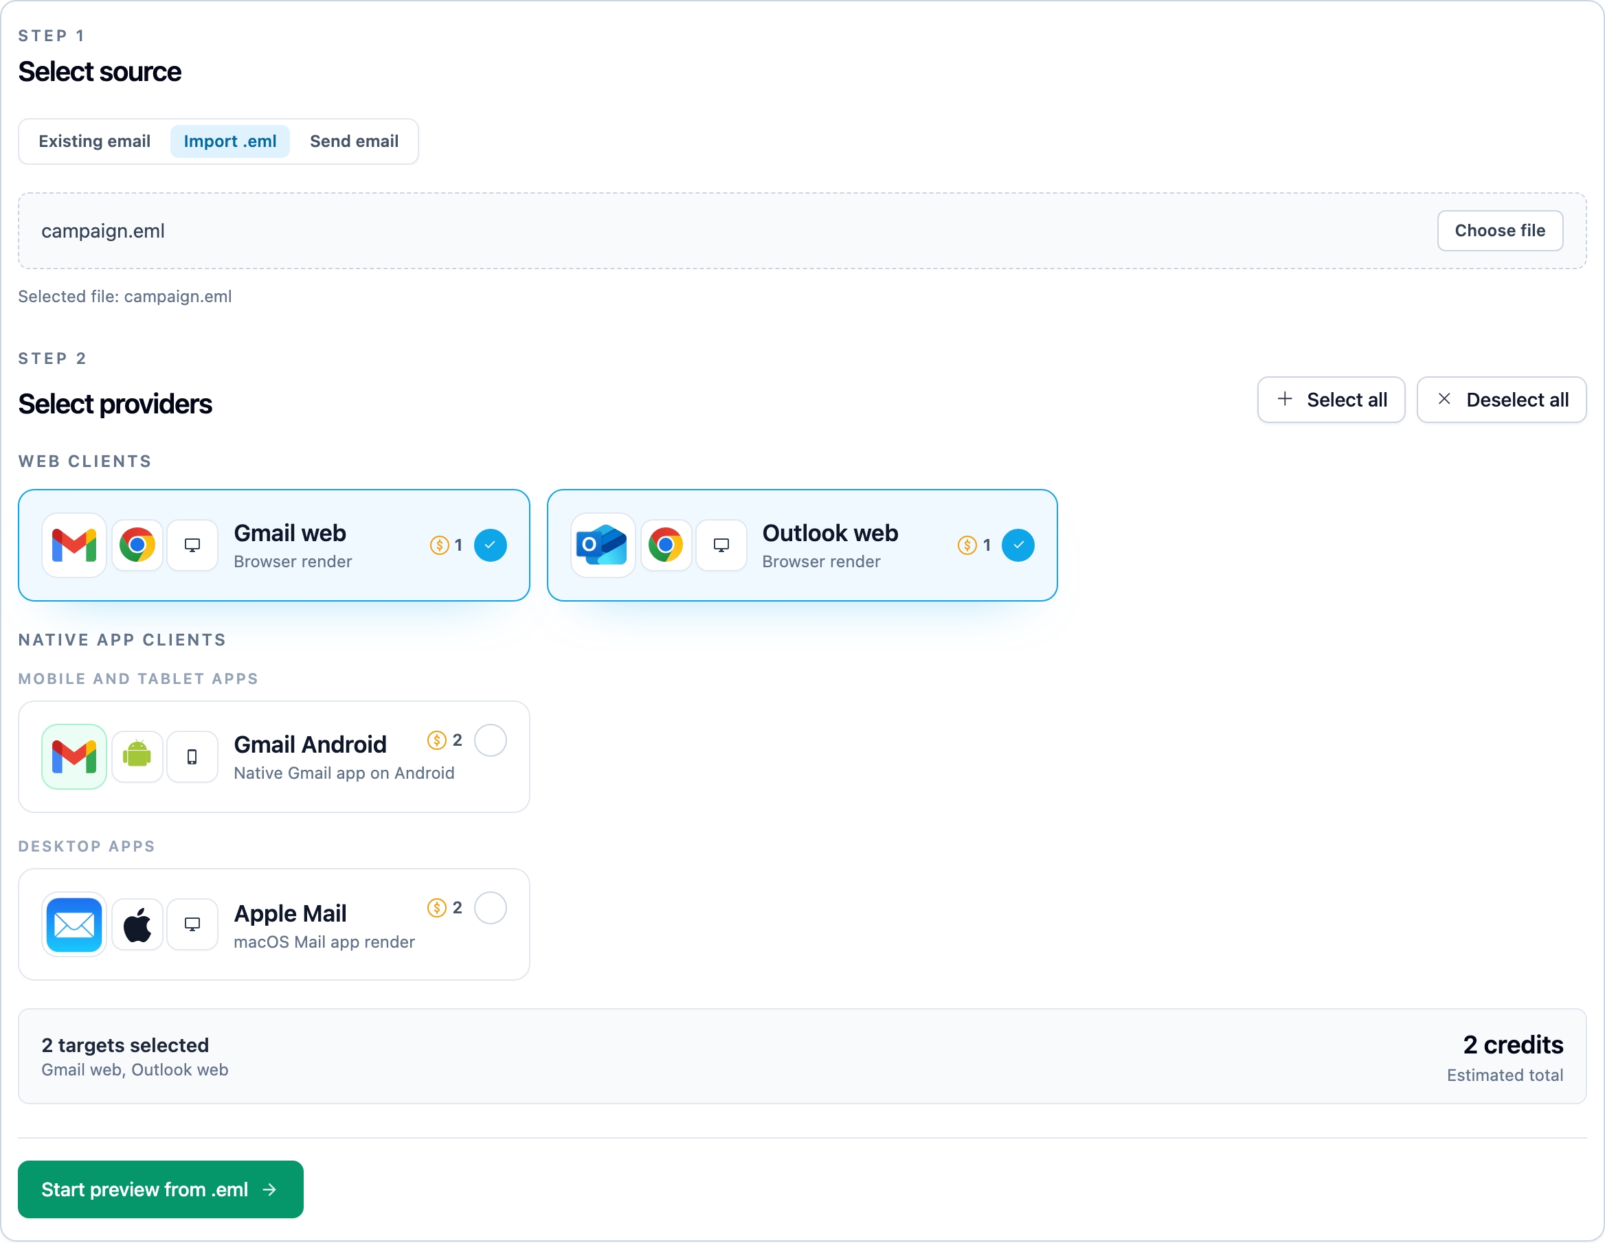Click the Apple logo icon

[137, 925]
